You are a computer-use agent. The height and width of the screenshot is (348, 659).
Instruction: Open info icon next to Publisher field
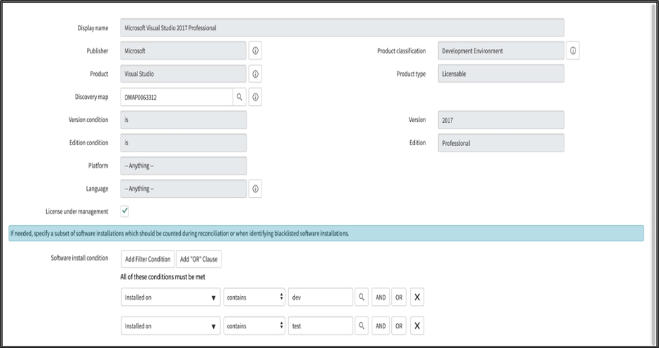point(255,51)
